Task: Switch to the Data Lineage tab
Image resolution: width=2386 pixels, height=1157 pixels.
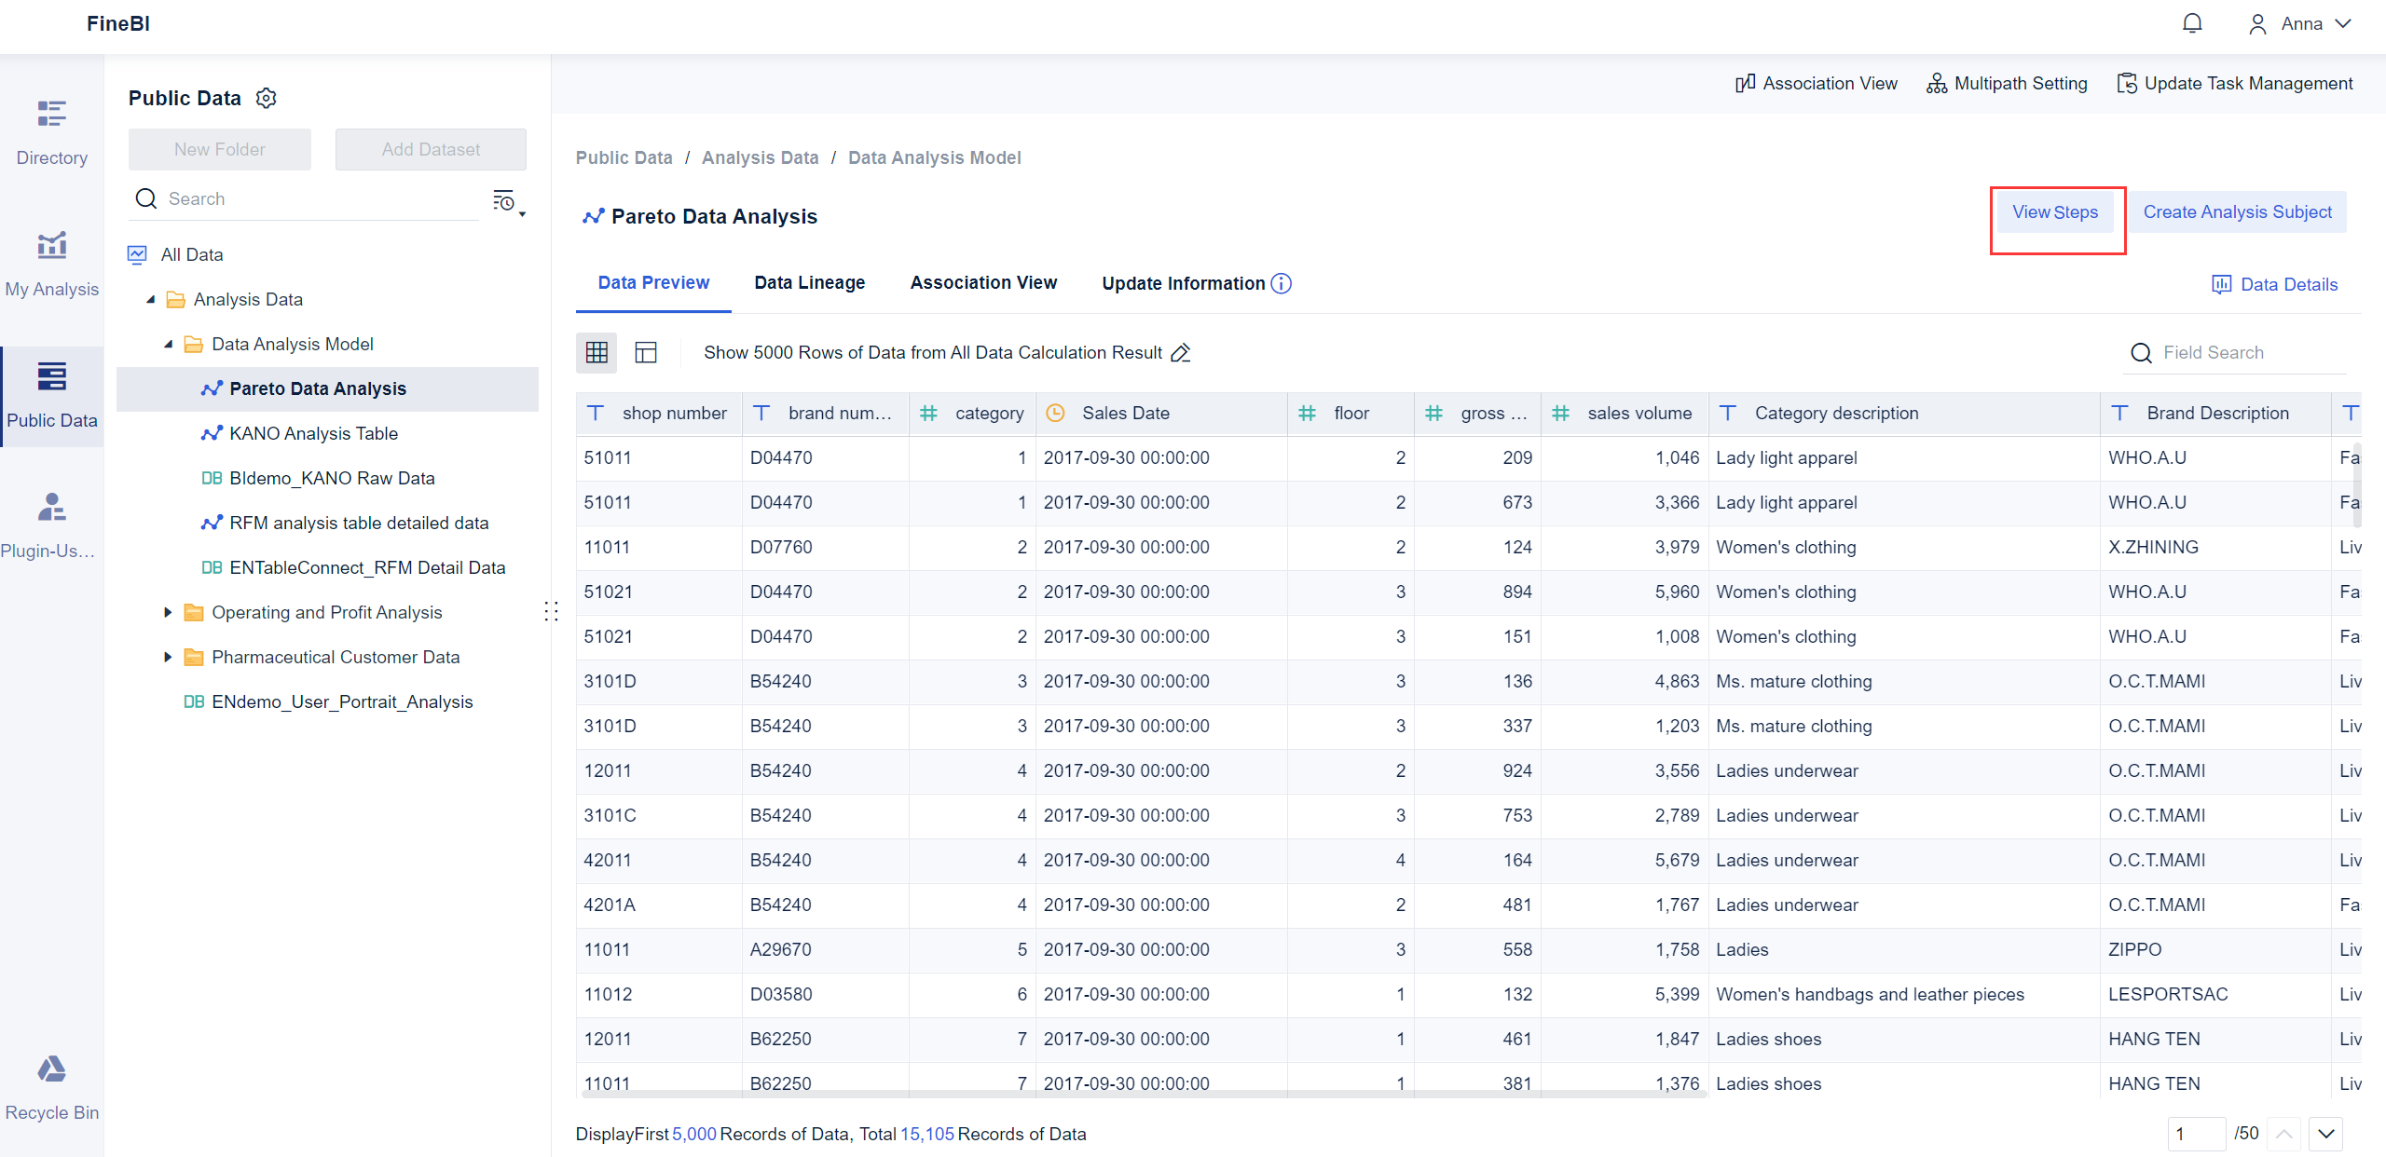Action: point(809,282)
